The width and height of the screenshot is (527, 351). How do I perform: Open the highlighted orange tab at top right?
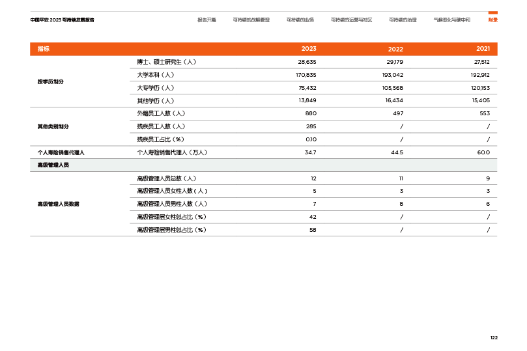[492, 20]
